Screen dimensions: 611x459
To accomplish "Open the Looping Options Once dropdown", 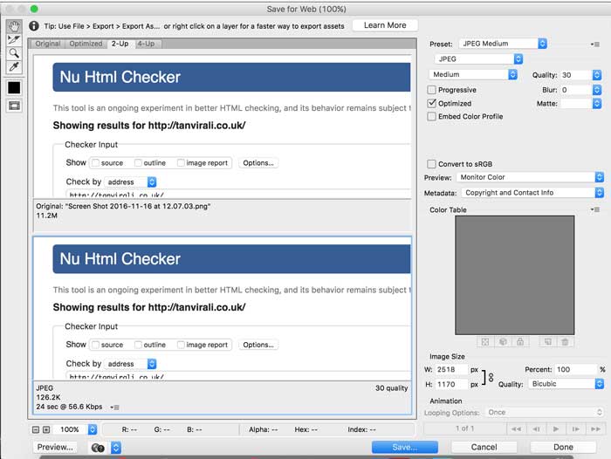I will tap(544, 412).
